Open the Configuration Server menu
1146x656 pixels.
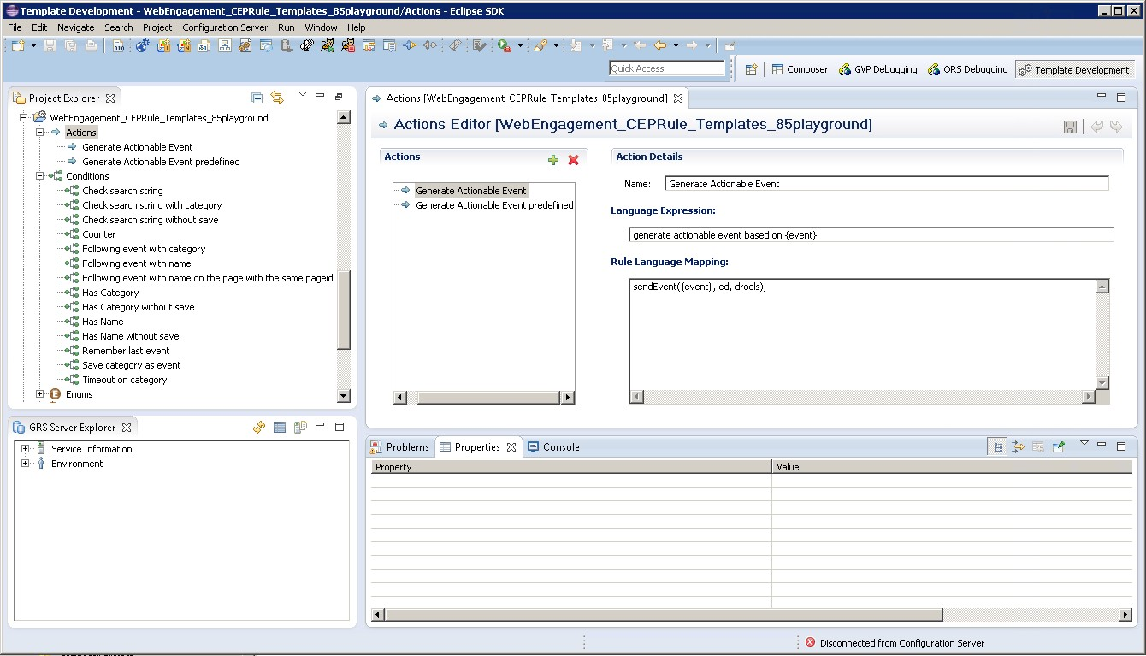point(225,27)
